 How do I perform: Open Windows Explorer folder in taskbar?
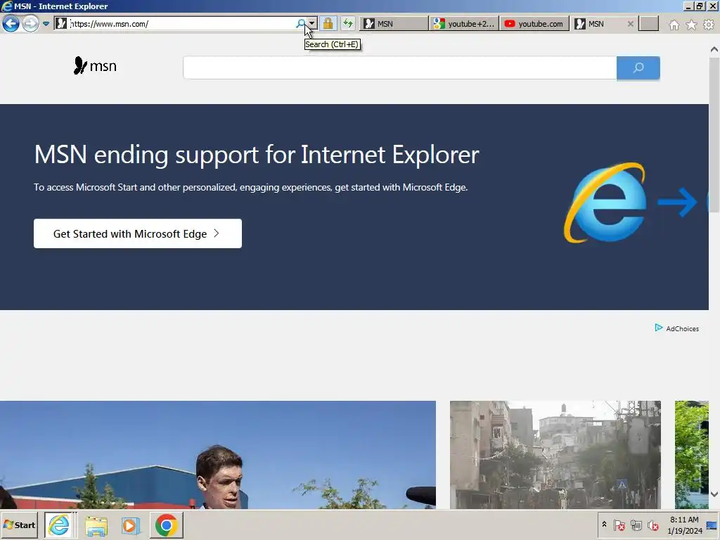point(96,526)
